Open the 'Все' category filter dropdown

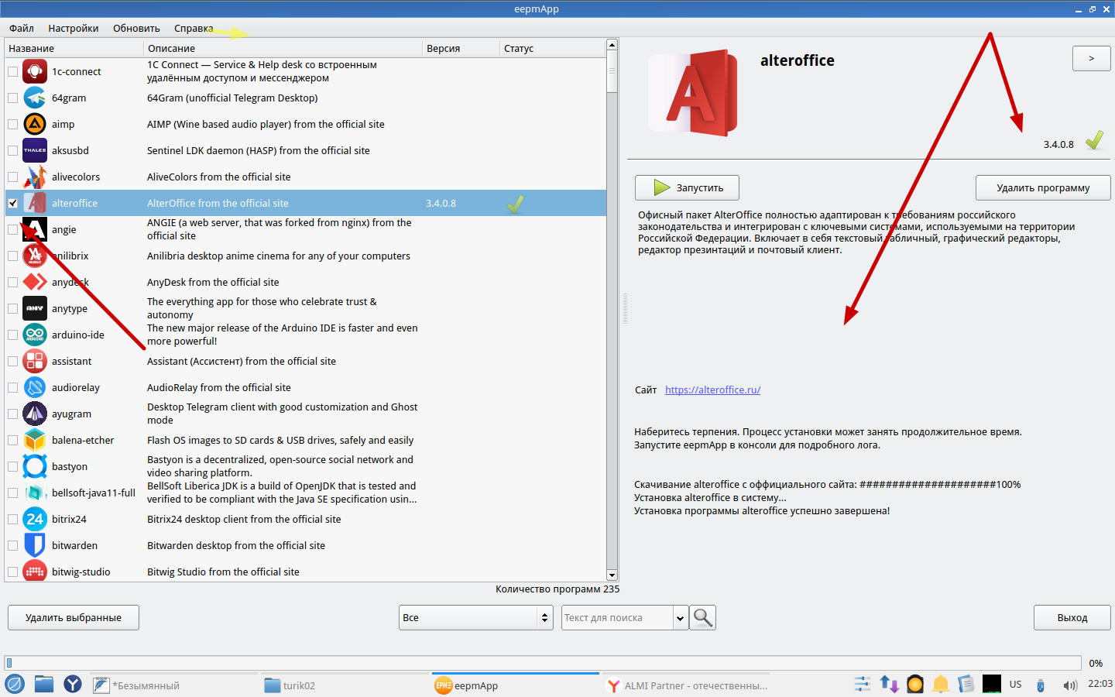point(476,617)
